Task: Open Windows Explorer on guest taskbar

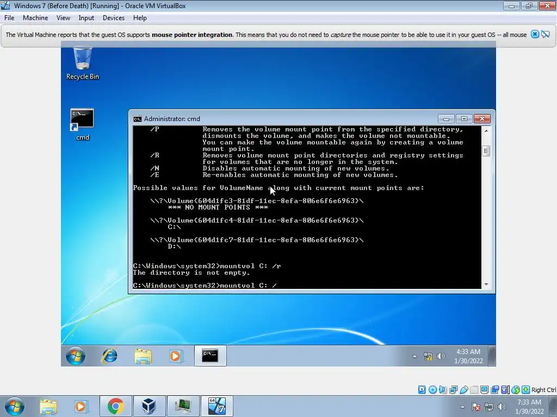Action: point(143,356)
